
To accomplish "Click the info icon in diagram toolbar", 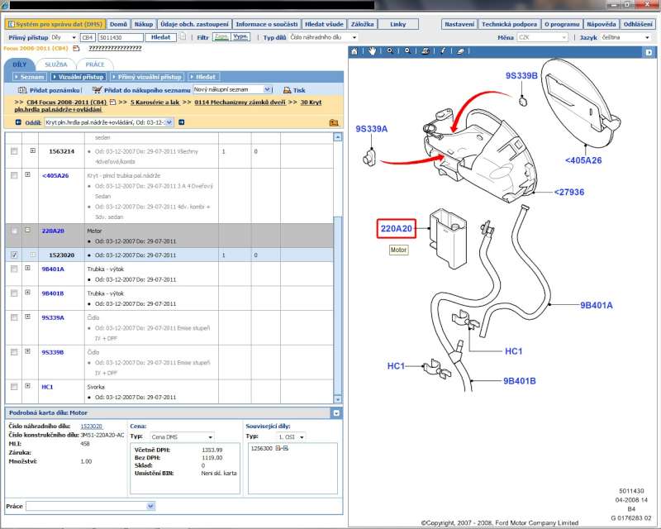I will tap(443, 51).
